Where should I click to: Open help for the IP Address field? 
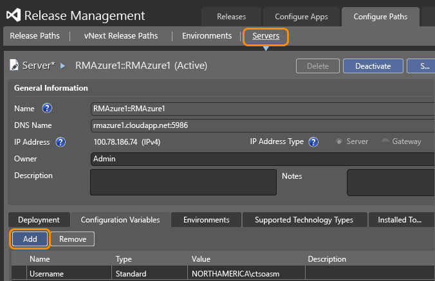(60, 142)
